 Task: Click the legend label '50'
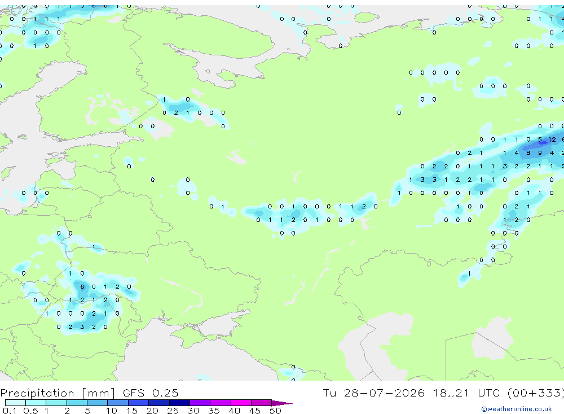point(275,411)
